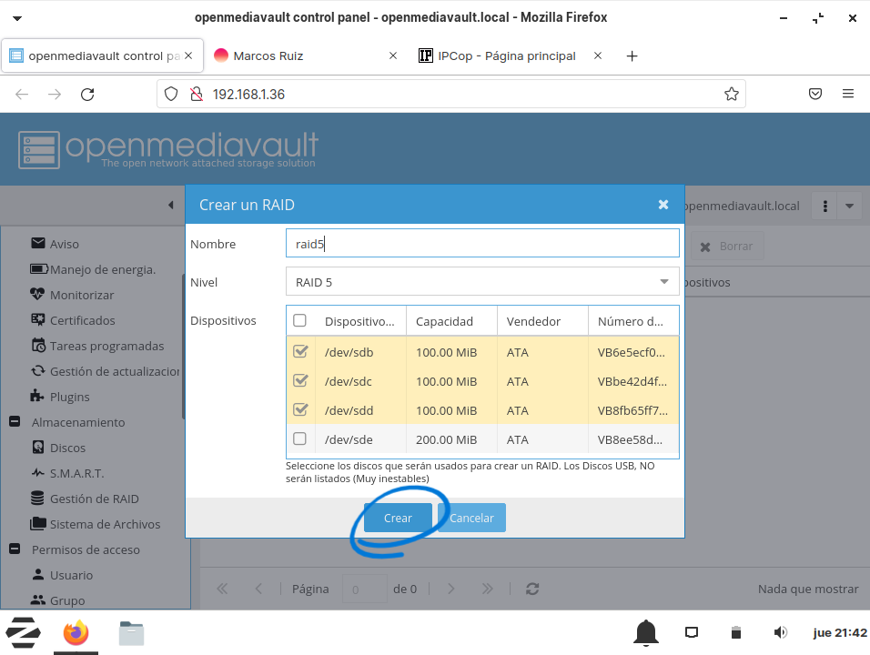Open Discos in the sidebar
The height and width of the screenshot is (655, 870).
pos(67,448)
